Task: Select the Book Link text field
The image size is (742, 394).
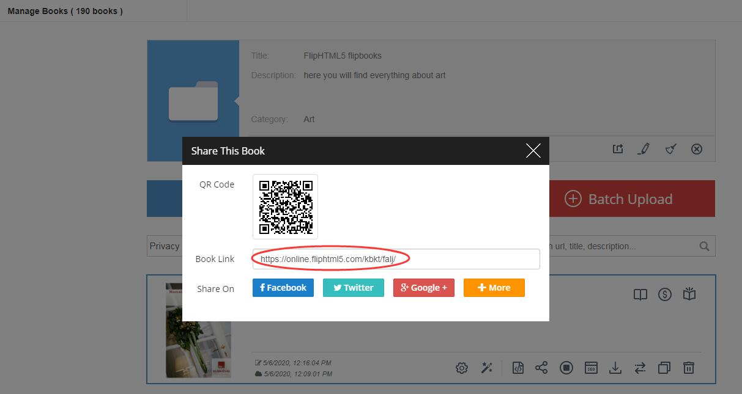Action: coord(396,258)
